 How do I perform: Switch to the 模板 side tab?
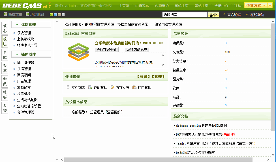coord(5,95)
